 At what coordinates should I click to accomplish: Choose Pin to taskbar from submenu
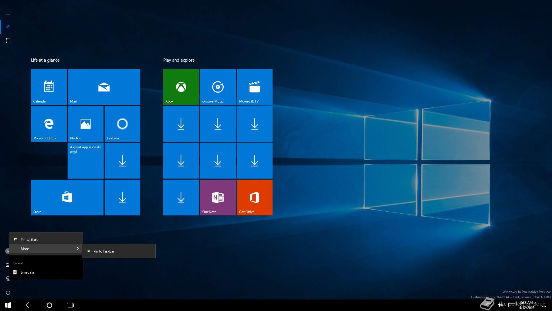[119, 251]
